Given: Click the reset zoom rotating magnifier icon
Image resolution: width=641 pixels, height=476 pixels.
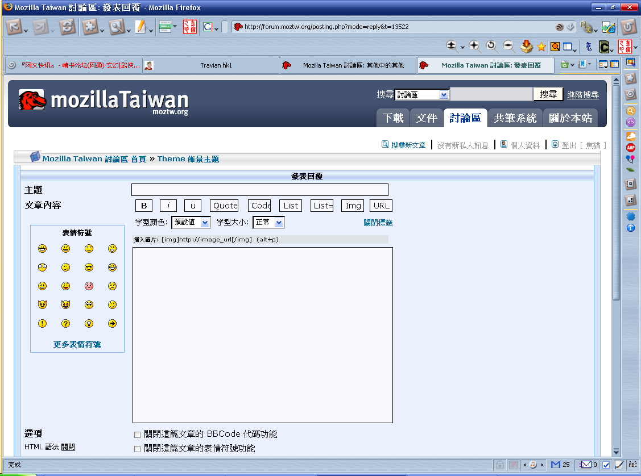Looking at the screenshot, I should (491, 46).
